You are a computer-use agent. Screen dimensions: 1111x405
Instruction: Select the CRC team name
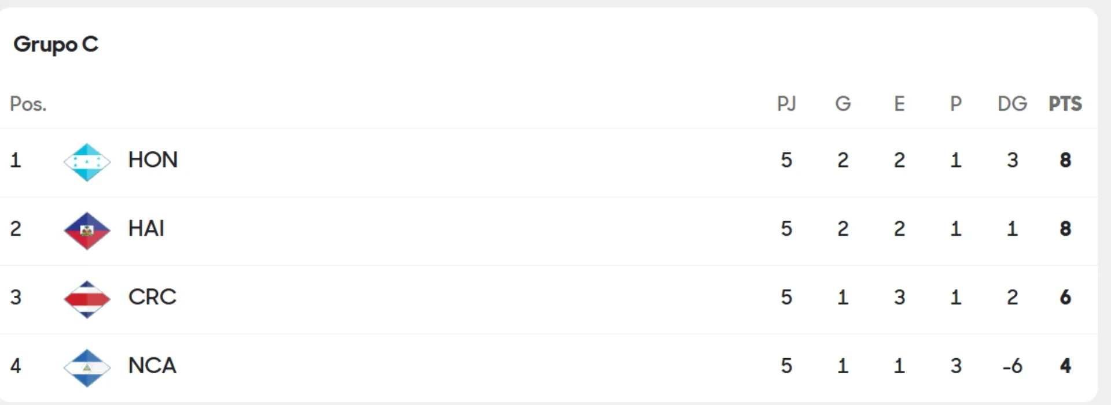tap(152, 297)
